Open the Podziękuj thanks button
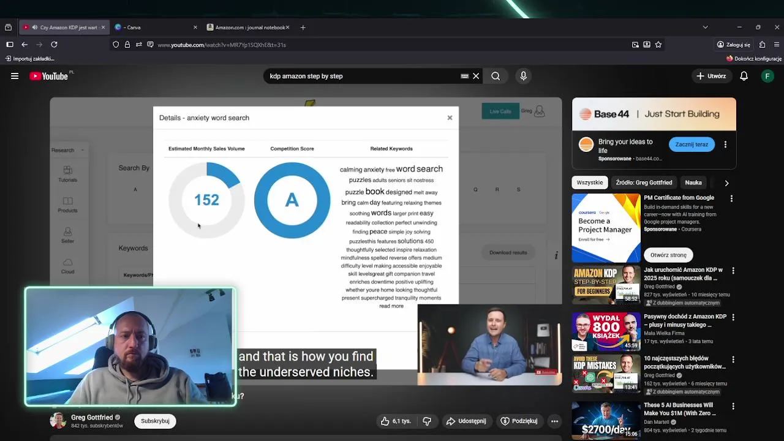This screenshot has width=784, height=441. point(519,421)
